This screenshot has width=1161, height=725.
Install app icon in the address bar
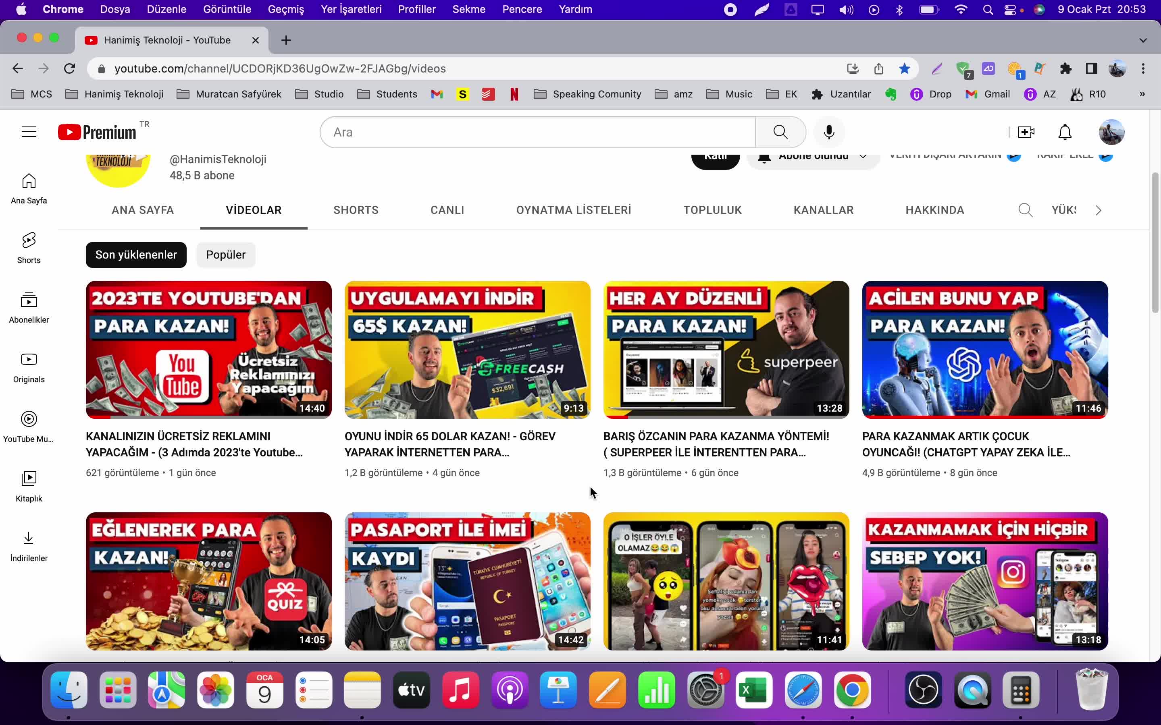[853, 68]
